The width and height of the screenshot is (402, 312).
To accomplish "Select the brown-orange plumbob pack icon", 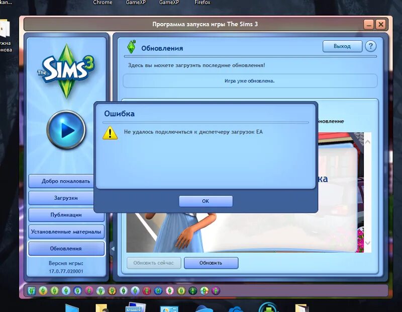I will point(112,291).
